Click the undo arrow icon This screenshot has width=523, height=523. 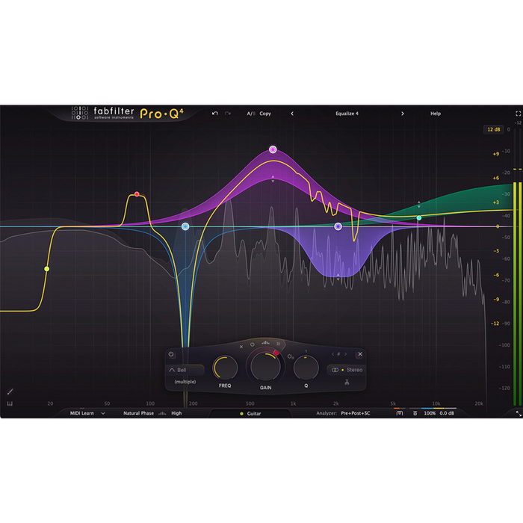tap(215, 114)
